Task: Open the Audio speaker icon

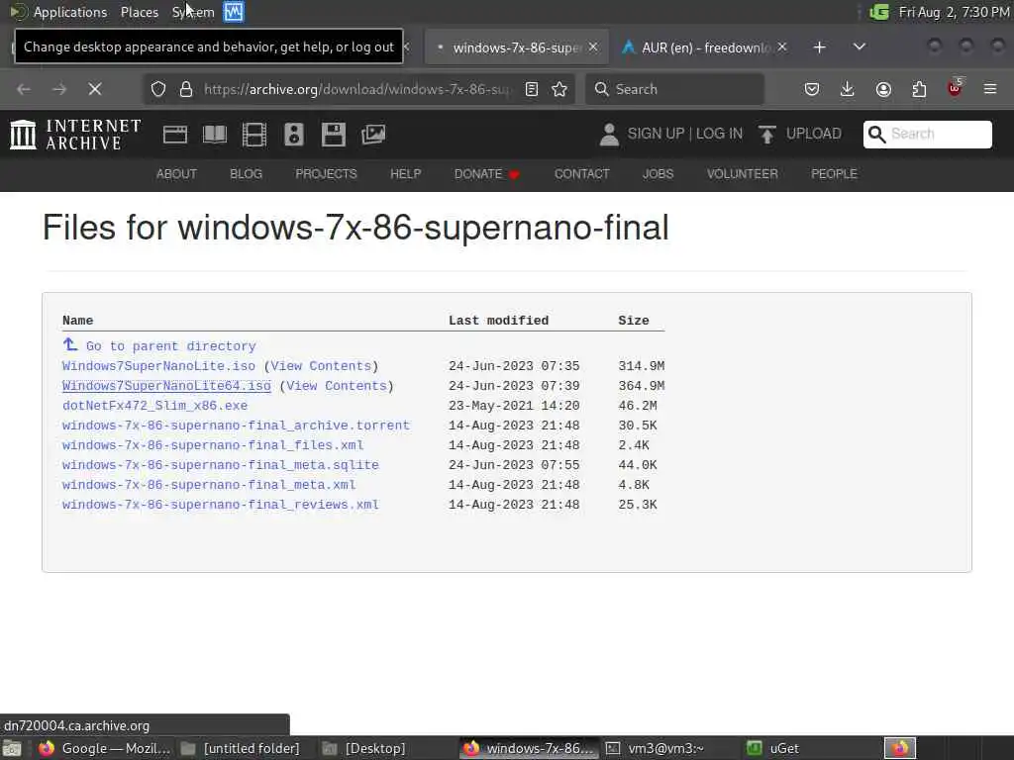Action: tap(293, 135)
